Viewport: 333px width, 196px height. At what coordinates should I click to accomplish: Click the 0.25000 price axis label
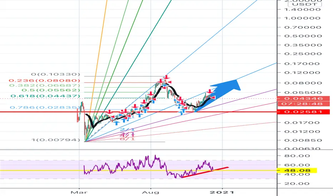tap(302, 54)
